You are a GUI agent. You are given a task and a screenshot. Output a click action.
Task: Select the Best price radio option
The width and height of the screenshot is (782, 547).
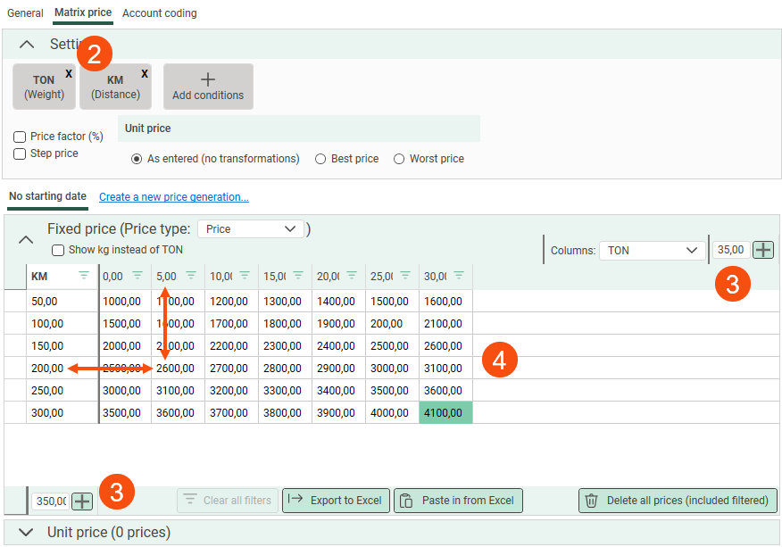(x=320, y=159)
